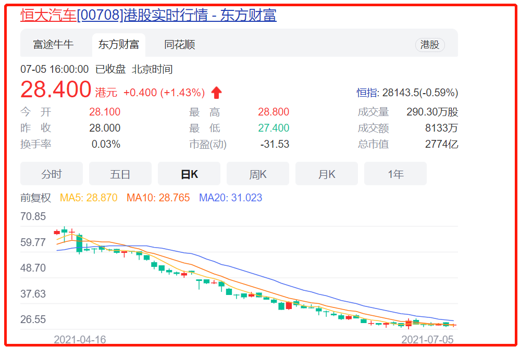Click the 前复权 adjustment label

(35, 198)
